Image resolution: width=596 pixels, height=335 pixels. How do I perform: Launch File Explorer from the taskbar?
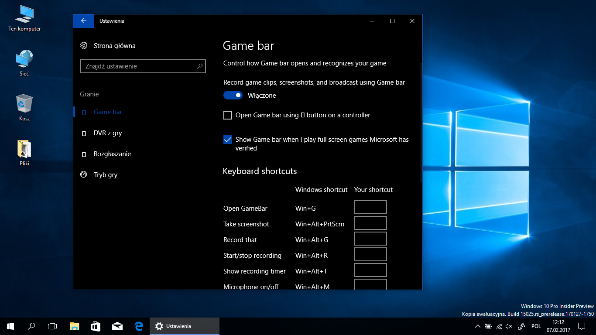pos(75,326)
